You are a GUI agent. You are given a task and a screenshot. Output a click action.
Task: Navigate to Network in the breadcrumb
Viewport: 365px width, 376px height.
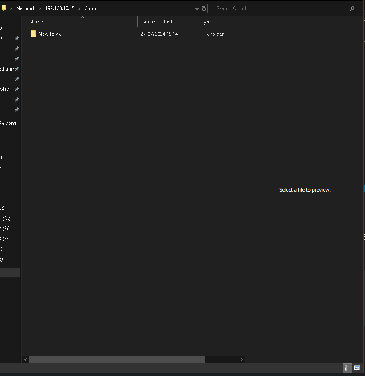tap(26, 8)
